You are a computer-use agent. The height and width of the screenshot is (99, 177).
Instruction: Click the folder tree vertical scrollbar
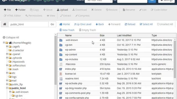coord(55,61)
